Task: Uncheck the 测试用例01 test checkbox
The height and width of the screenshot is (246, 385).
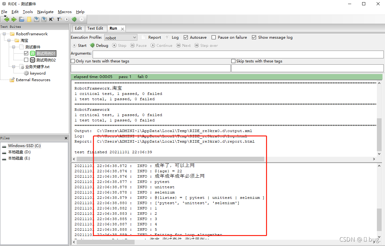Action: coord(26,53)
